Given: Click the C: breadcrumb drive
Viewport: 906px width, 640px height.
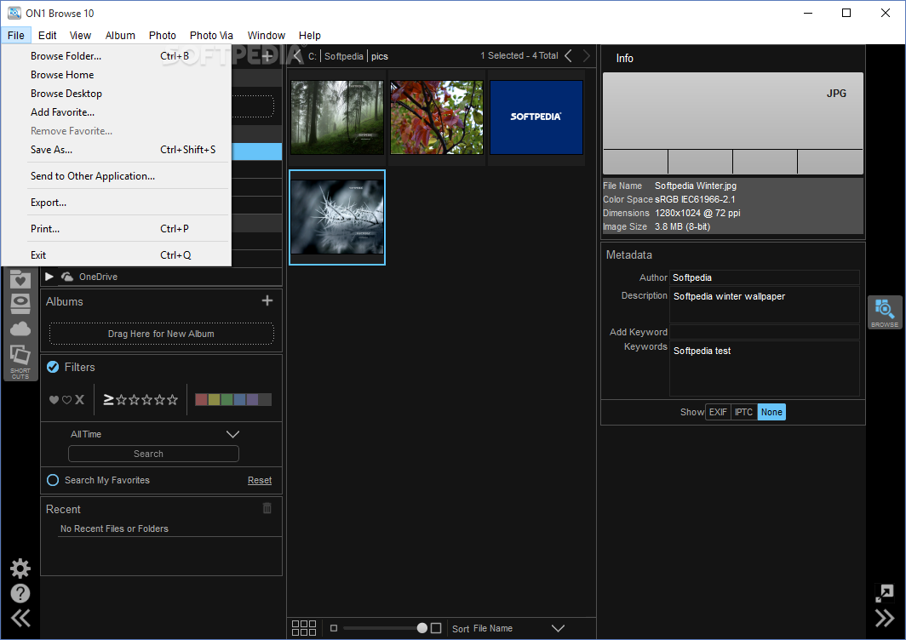Looking at the screenshot, I should 312,56.
